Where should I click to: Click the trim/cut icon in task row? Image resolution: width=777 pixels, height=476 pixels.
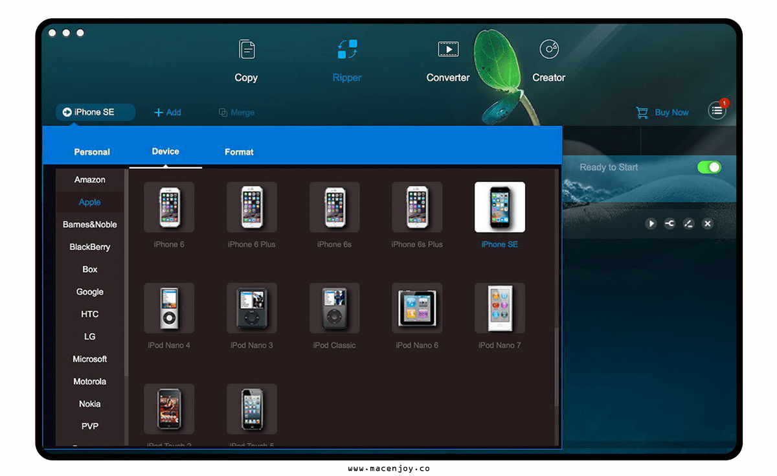click(670, 223)
